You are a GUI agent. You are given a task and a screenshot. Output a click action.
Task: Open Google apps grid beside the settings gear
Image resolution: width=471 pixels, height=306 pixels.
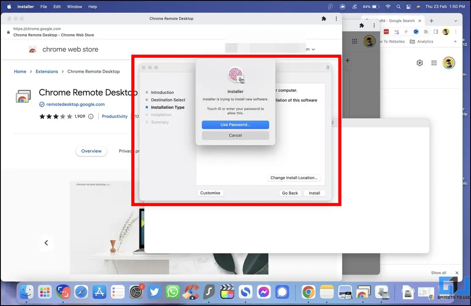434,63
